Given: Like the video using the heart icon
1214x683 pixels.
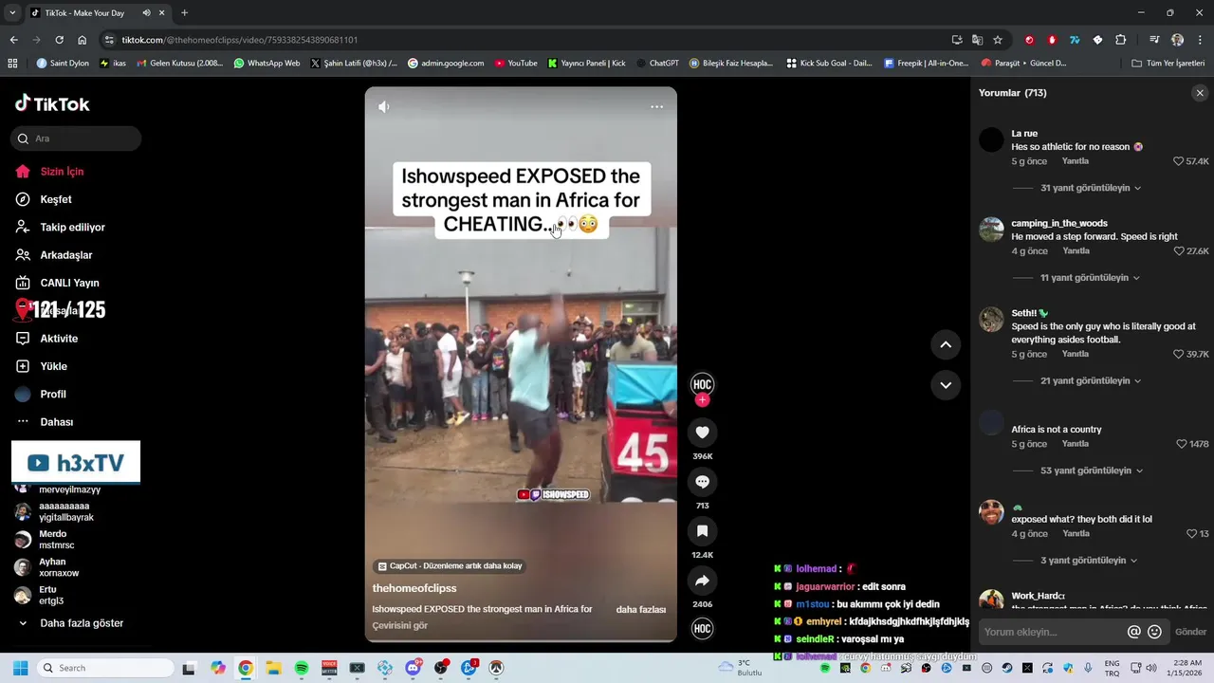Looking at the screenshot, I should tap(702, 433).
